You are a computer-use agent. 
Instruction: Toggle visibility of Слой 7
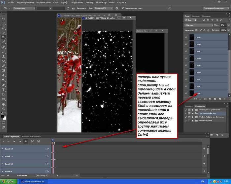[x=186, y=51]
